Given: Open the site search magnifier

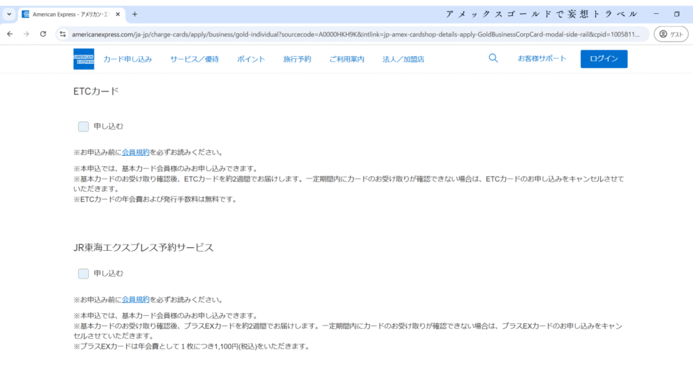Looking at the screenshot, I should 493,58.
